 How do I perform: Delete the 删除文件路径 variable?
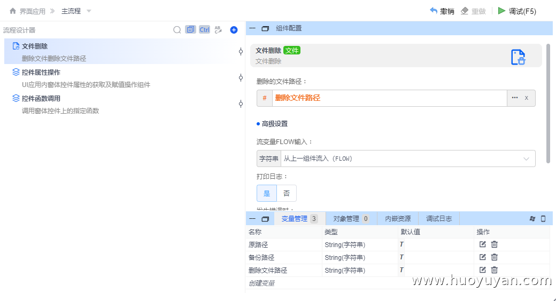[495, 270]
